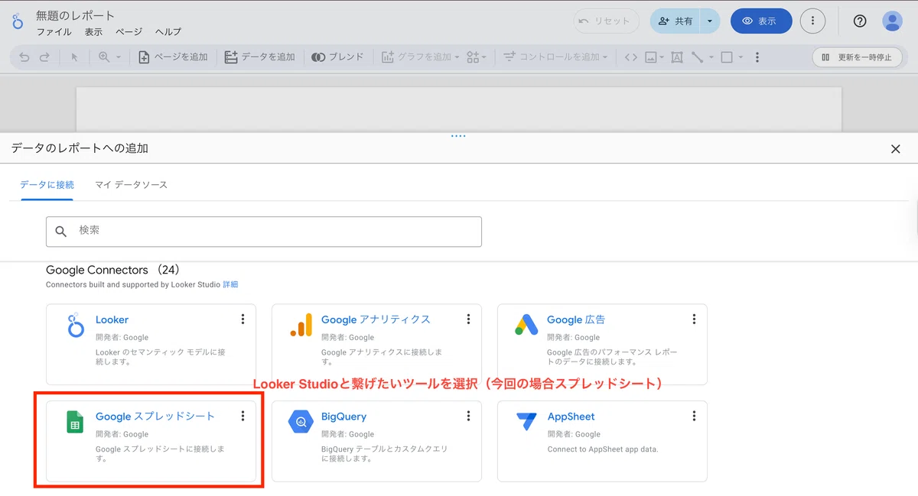Select the line drawing tool
Viewport: 918px width, 496px height.
[x=698, y=57]
